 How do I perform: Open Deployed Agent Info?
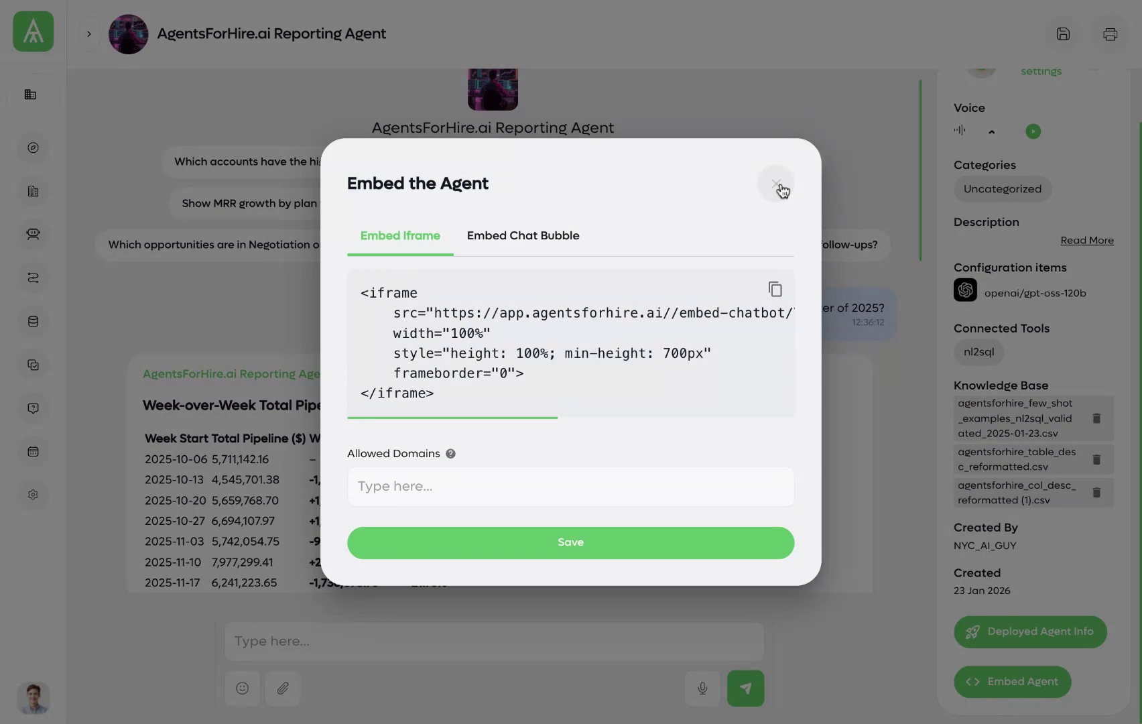click(1030, 632)
